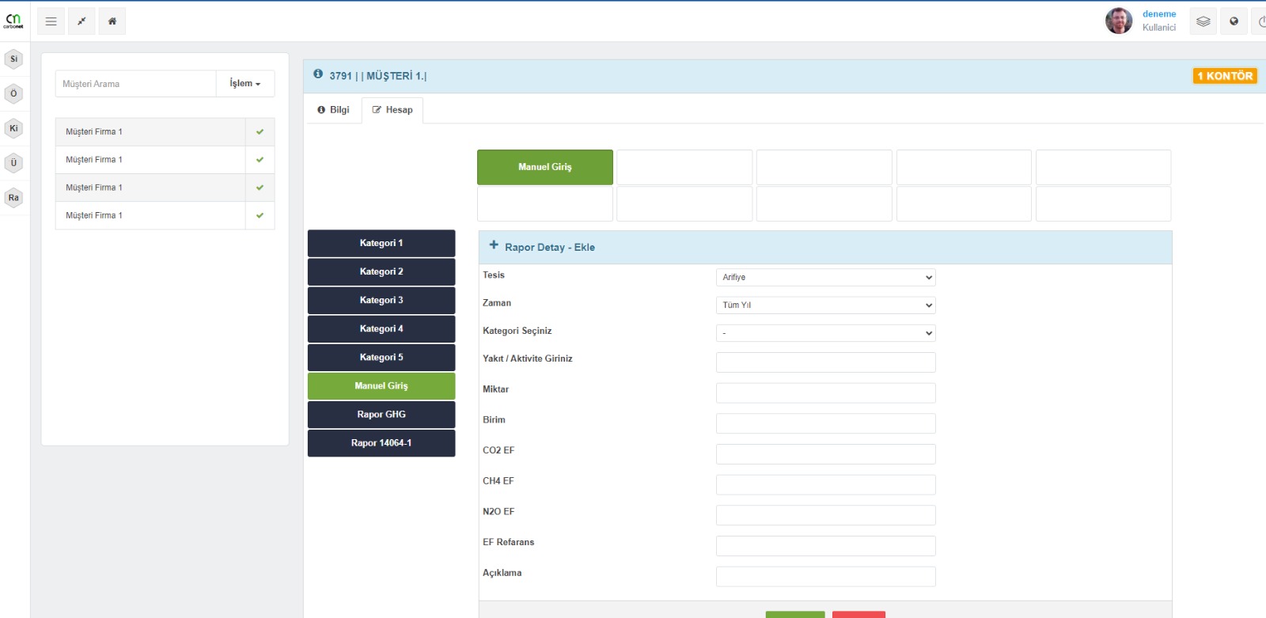Select the Hesap tab
Image resolution: width=1266 pixels, height=618 pixels.
[x=392, y=110]
